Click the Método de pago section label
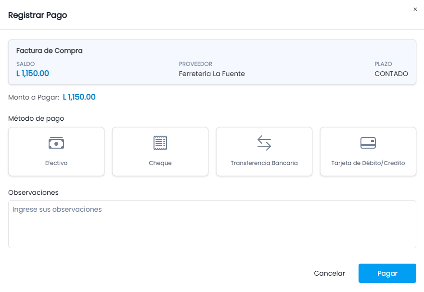 click(x=36, y=119)
